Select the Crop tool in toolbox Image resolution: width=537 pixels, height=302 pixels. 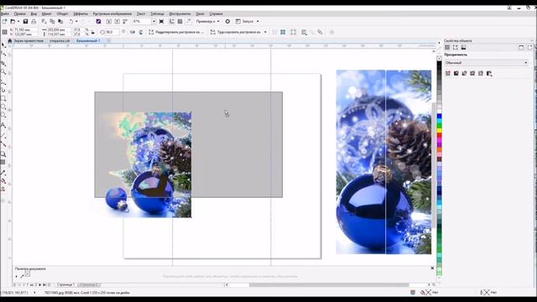tap(3, 64)
